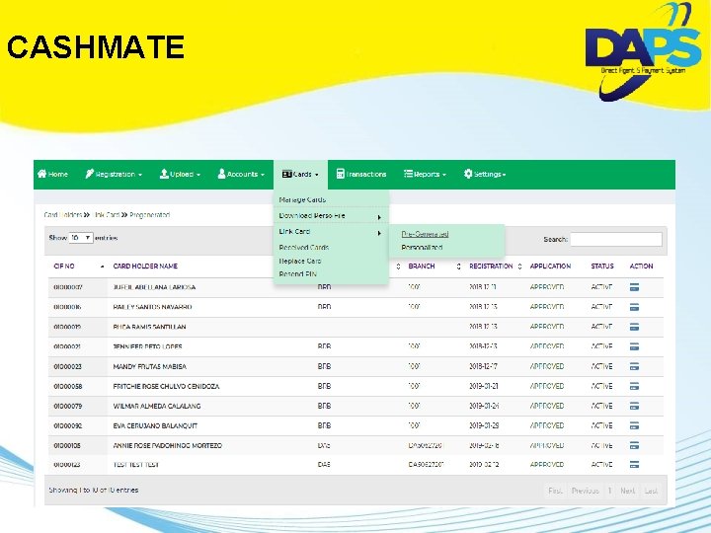Expand the Link Card submenu arrow
Screen dimensions: 711x533
coord(379,233)
